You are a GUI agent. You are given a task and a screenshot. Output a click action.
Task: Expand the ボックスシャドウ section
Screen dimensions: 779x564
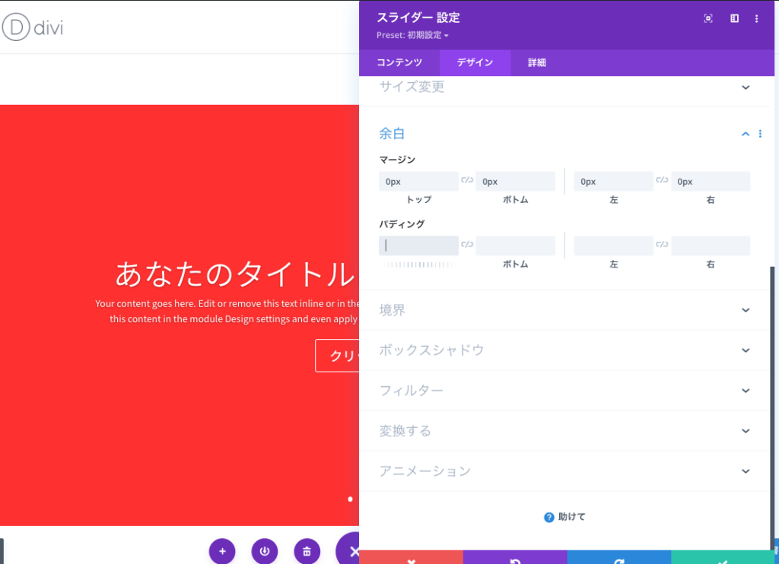(x=564, y=350)
